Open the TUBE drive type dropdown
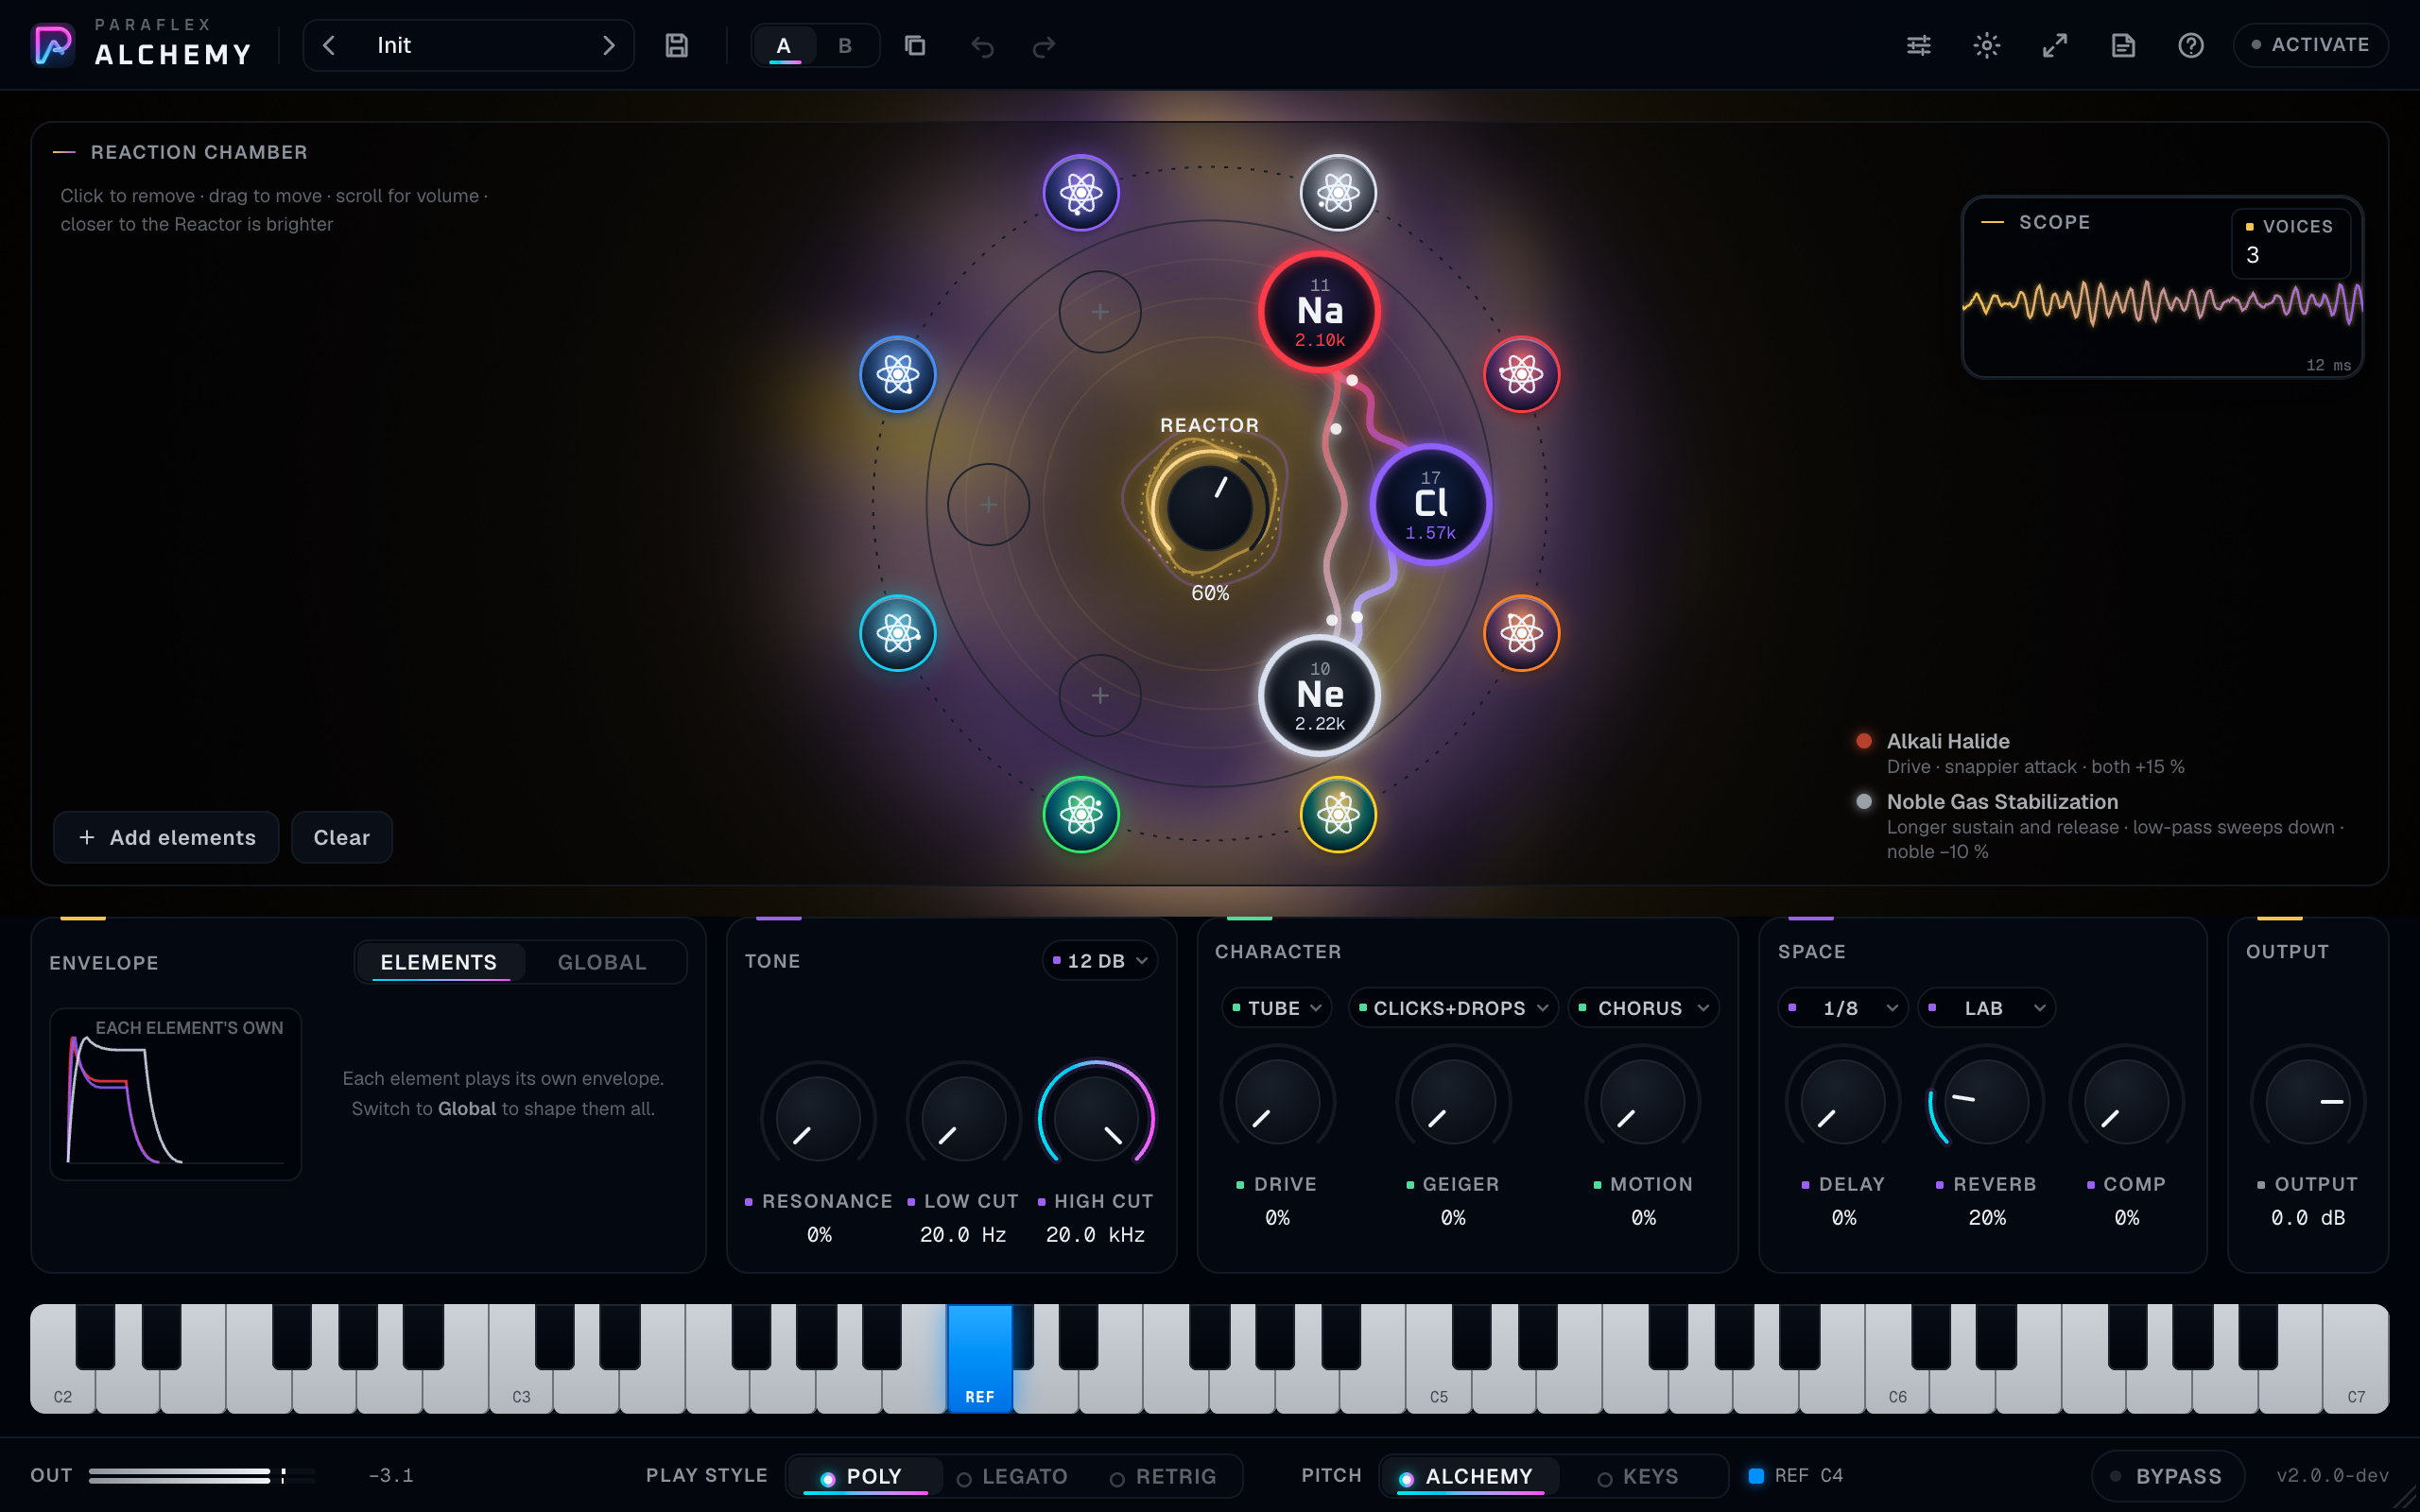 click(1276, 1008)
